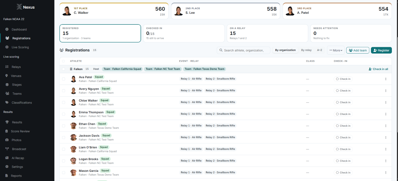Screen dimensions: 398x181
Task: Open row options menu for Mason Garcia
Action: point(386,173)
